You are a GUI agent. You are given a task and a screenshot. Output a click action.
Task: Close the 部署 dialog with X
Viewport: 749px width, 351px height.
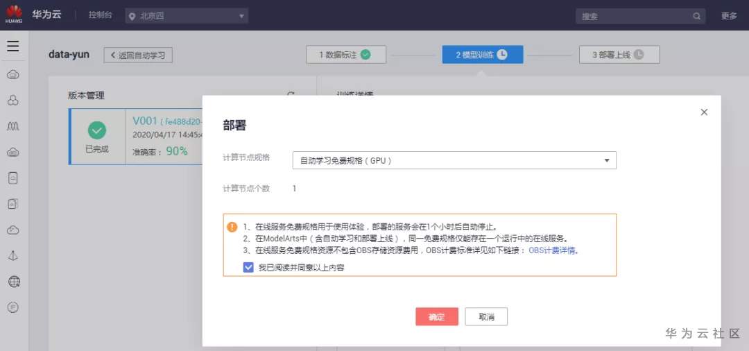click(x=704, y=112)
